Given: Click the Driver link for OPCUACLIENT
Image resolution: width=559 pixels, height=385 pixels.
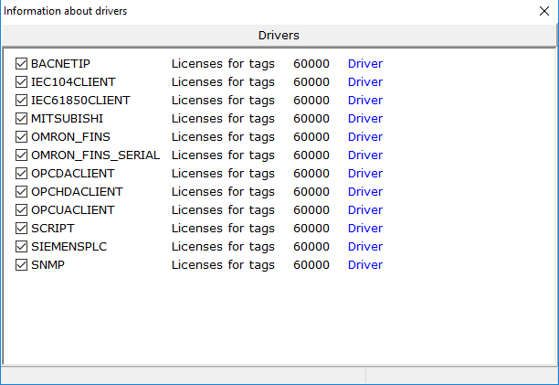Looking at the screenshot, I should click(x=365, y=209).
